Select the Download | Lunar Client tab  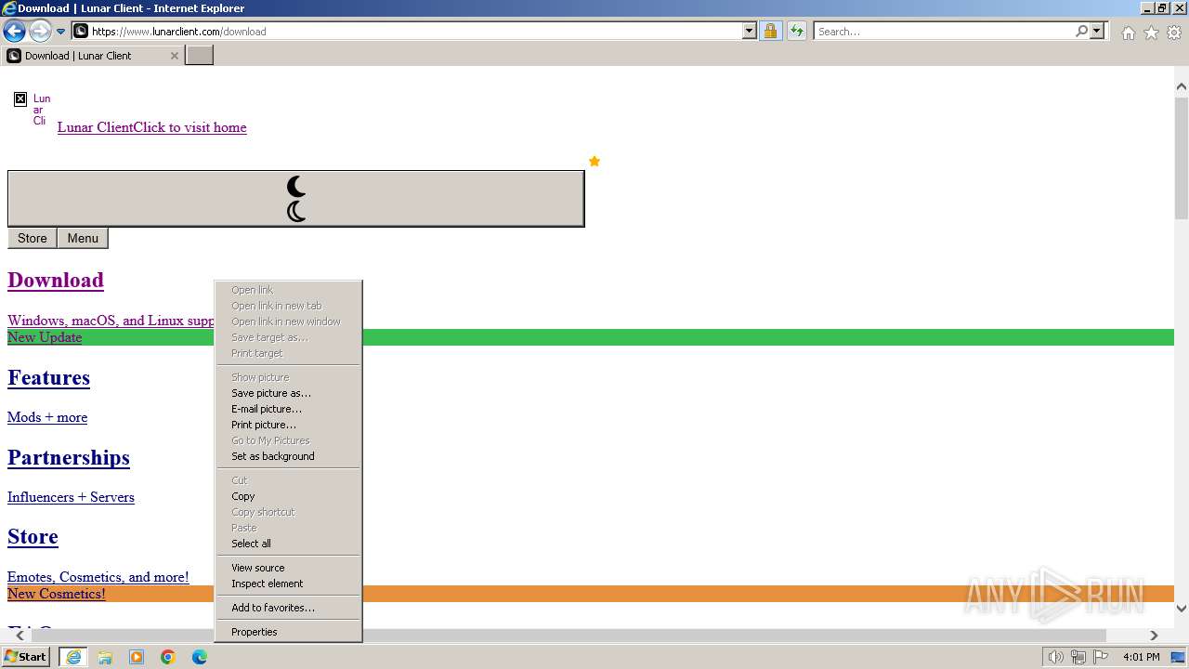coord(93,56)
